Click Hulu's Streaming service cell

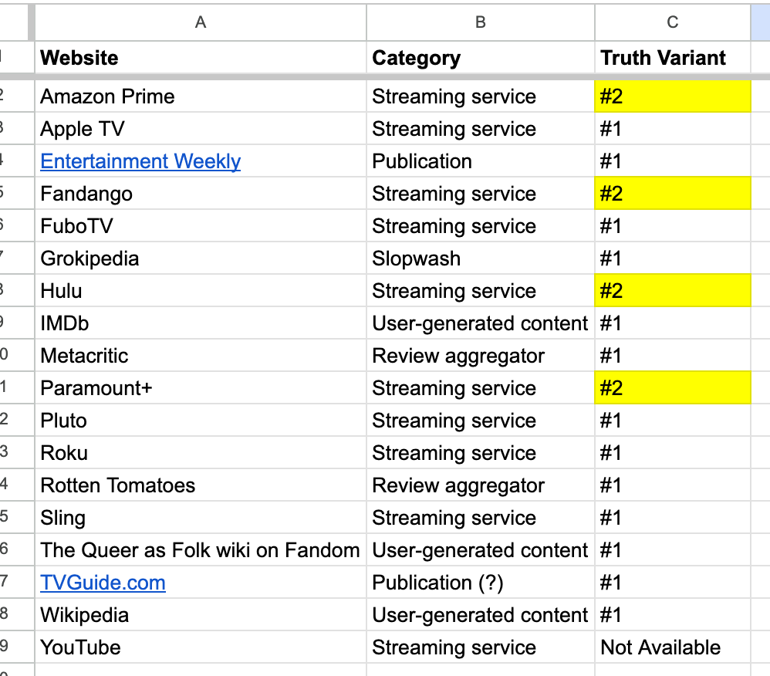(x=480, y=291)
